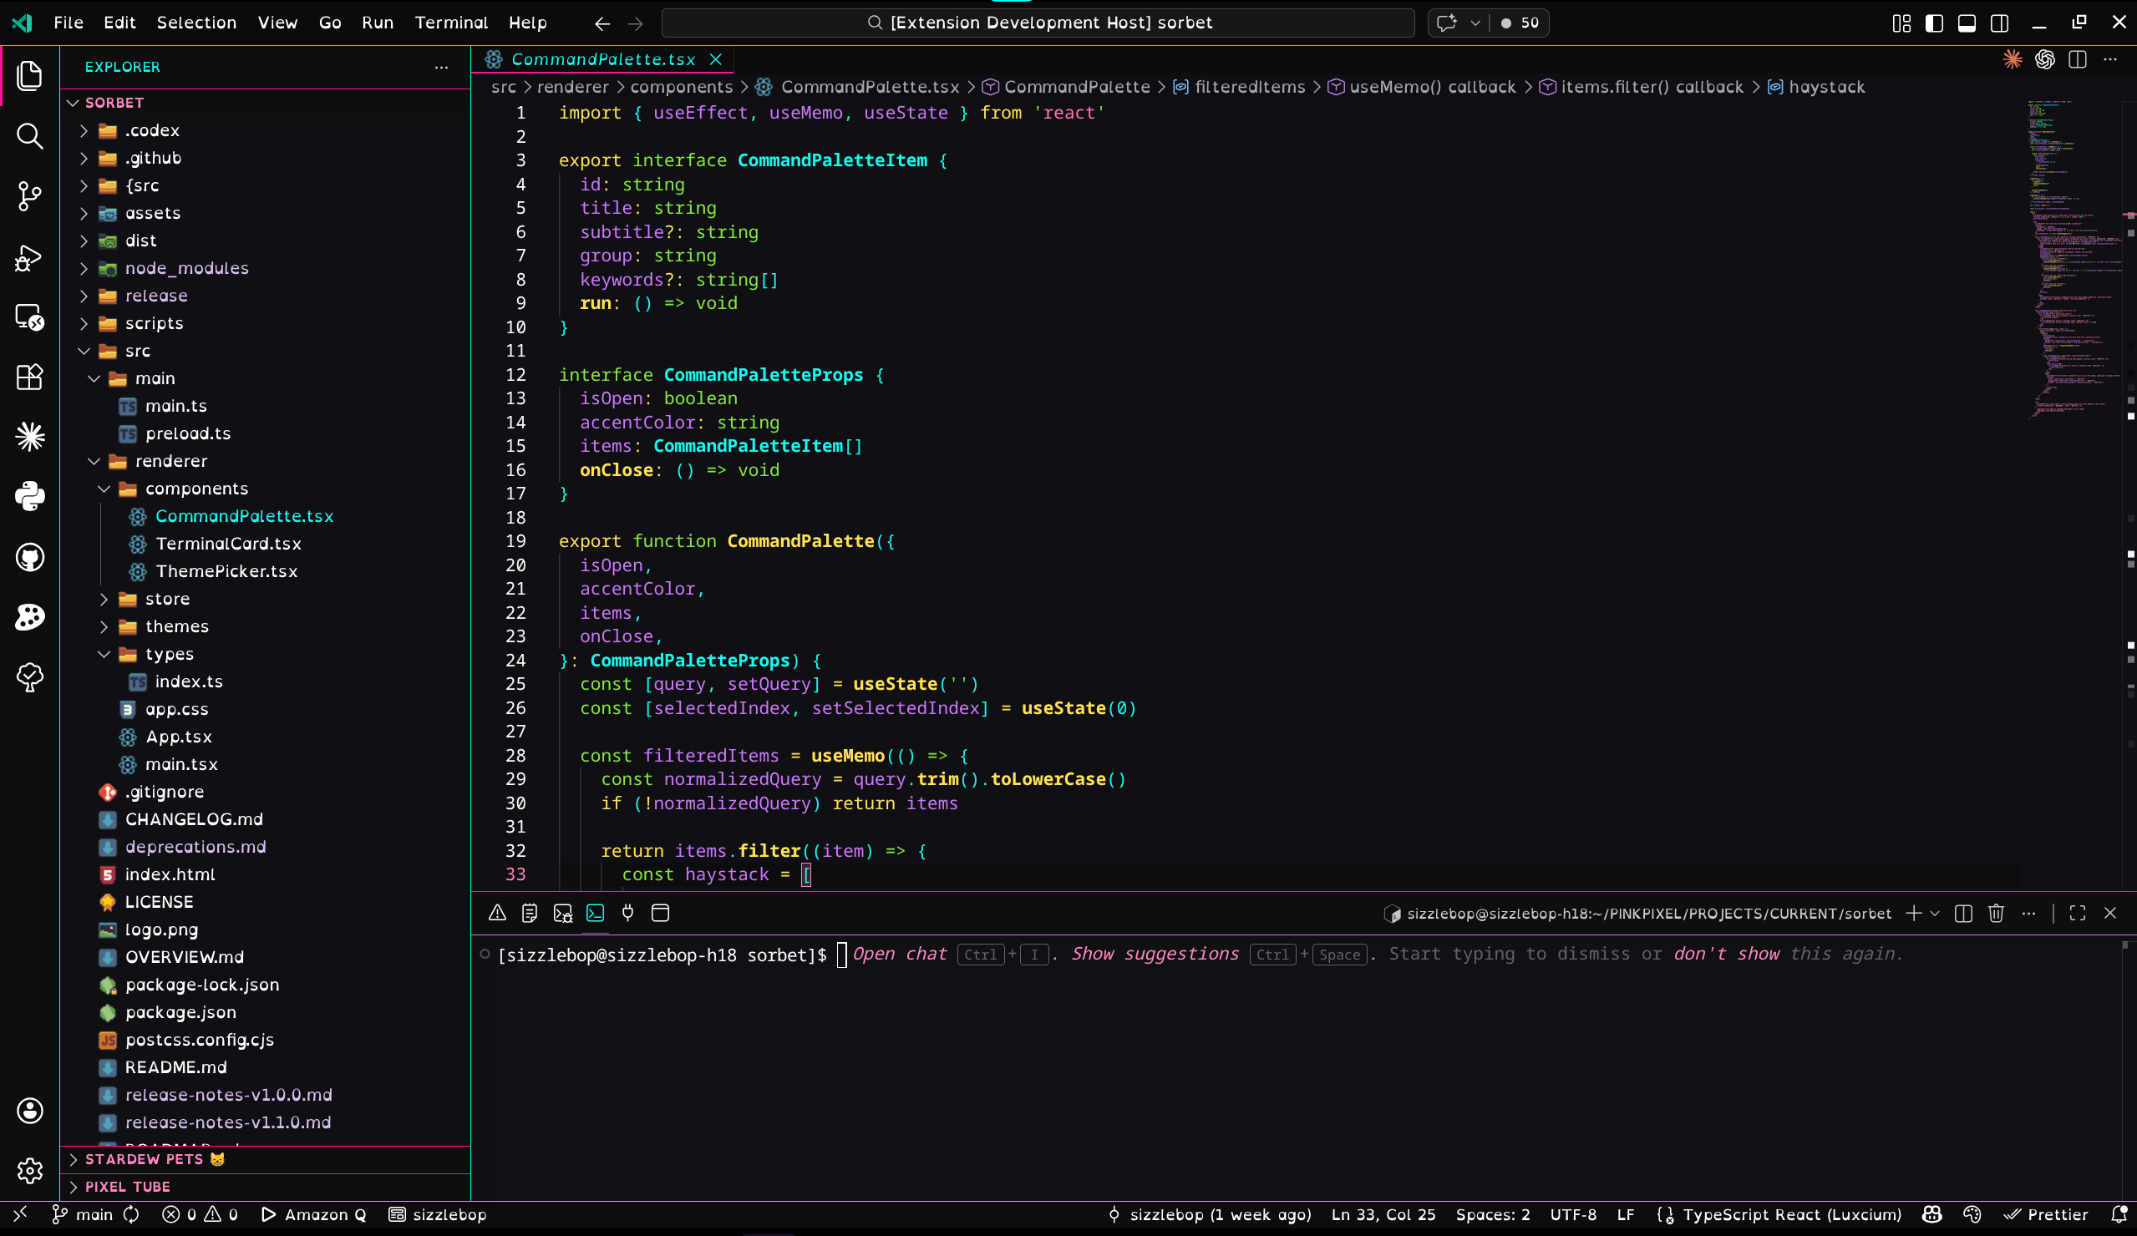Viewport: 2137px width, 1236px height.
Task: Open Source Control view
Action: 30,195
